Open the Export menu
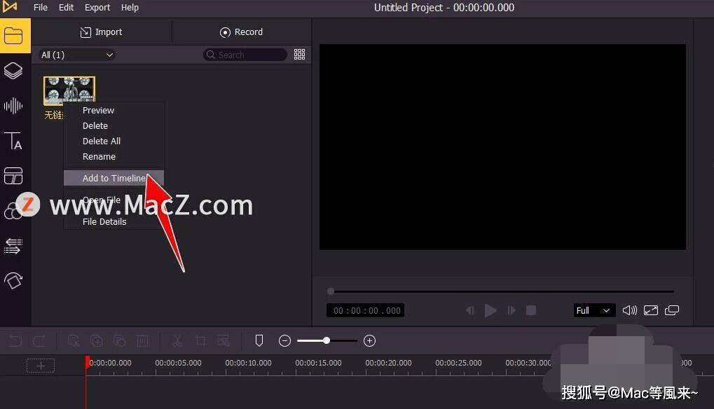 coord(97,7)
